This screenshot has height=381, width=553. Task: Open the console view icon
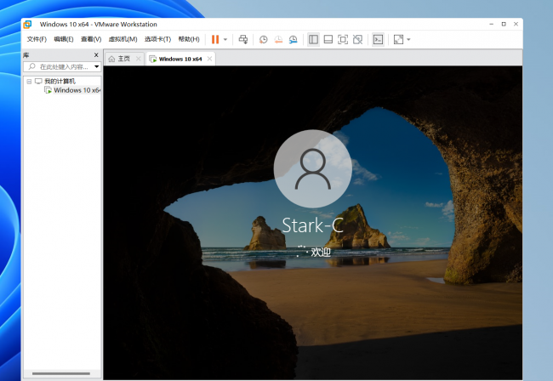[x=378, y=39]
